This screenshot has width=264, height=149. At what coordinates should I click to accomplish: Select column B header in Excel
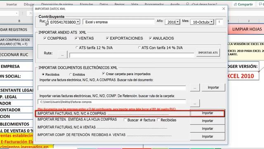click(x=19, y=21)
